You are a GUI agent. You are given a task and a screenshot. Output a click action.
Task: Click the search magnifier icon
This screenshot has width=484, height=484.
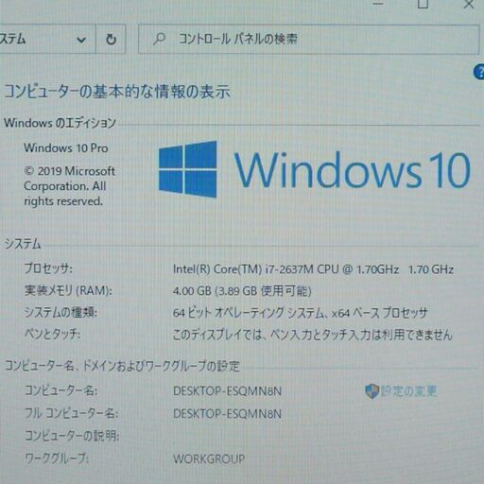pos(160,40)
